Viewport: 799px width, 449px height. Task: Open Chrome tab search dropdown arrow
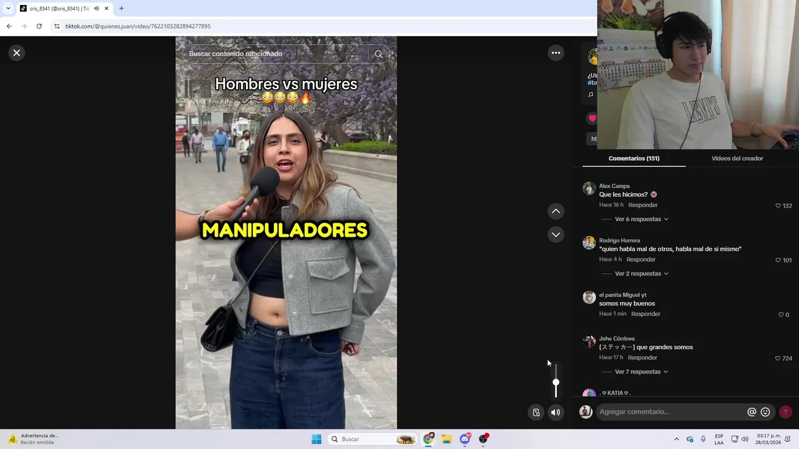(8, 8)
